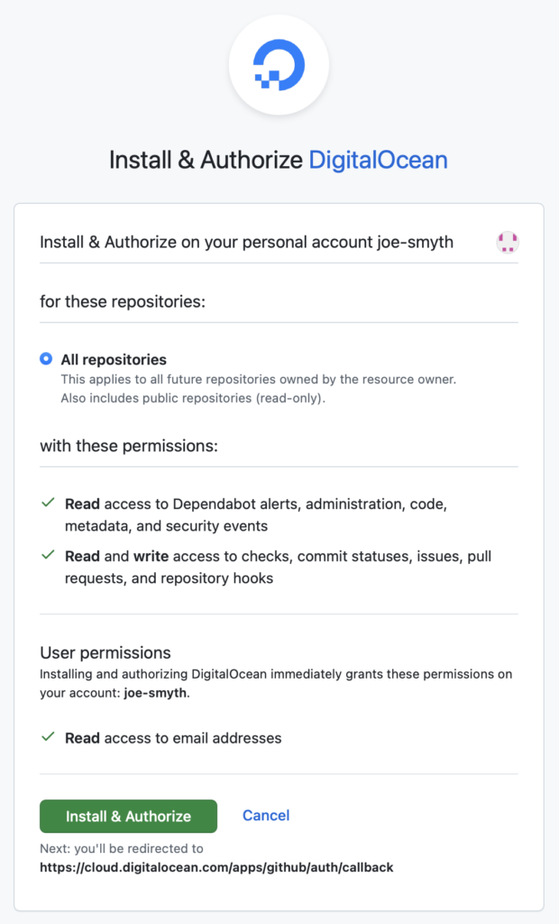This screenshot has width=559, height=924.
Task: Click the Read access to email addresses text
Action: pyautogui.click(x=173, y=738)
